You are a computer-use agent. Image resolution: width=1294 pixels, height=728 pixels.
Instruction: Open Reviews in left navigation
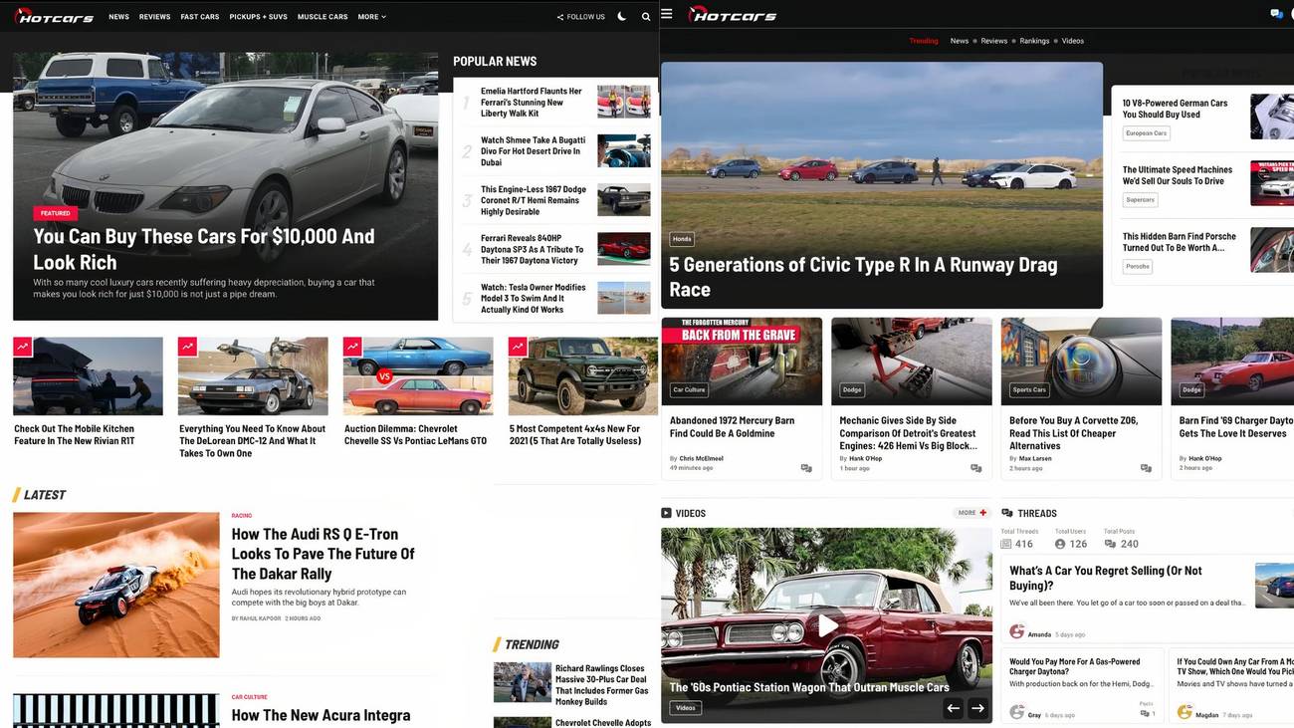tap(154, 17)
